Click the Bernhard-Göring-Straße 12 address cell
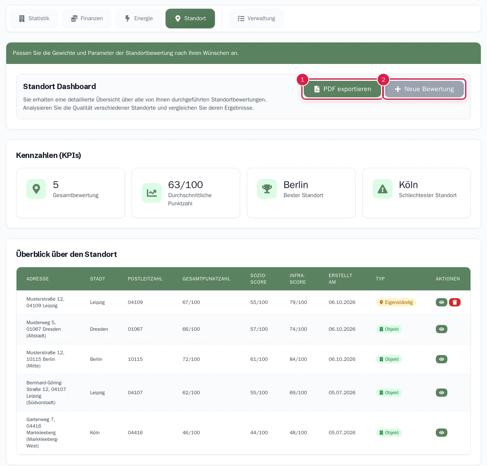 pos(46,393)
